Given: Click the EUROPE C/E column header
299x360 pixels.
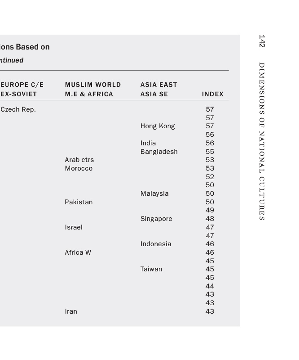Looking at the screenshot, I should (x=22, y=85).
